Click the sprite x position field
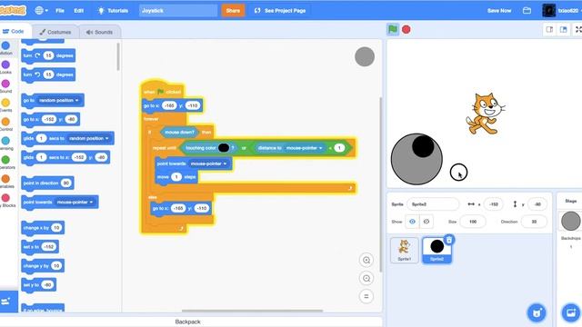582x327 pixels. point(493,204)
